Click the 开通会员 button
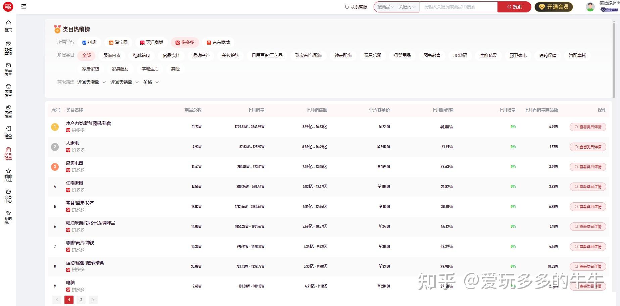620x306 pixels. (554, 6)
